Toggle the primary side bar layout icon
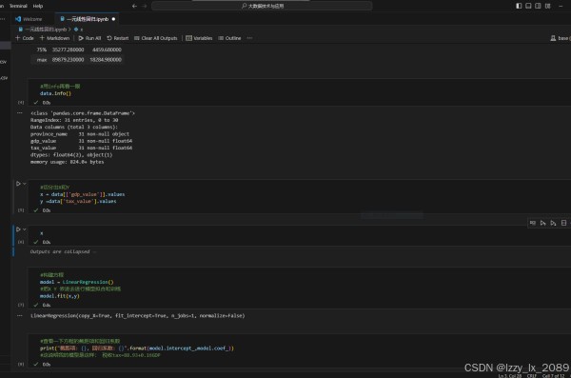 click(519, 6)
